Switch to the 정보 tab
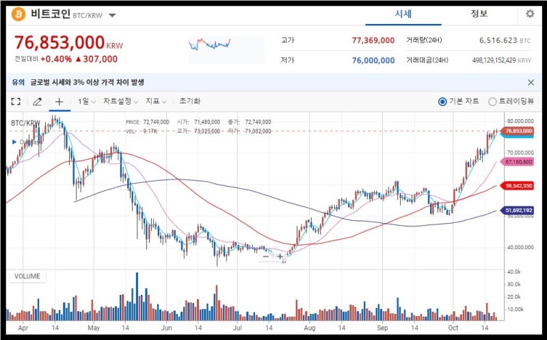This screenshot has width=547, height=340. tap(479, 14)
